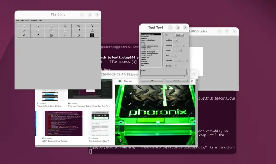
Task: Pick the second tool in the middle toolbox row
Action: (x=37, y=31)
